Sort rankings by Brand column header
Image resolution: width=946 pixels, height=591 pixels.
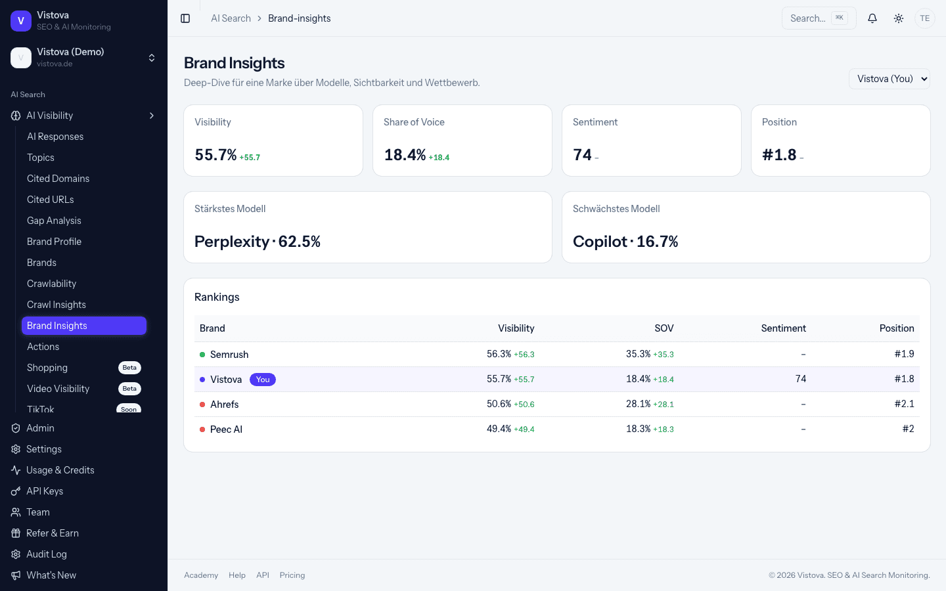(212, 328)
